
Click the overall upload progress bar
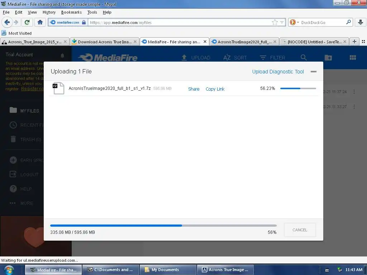[163, 226]
